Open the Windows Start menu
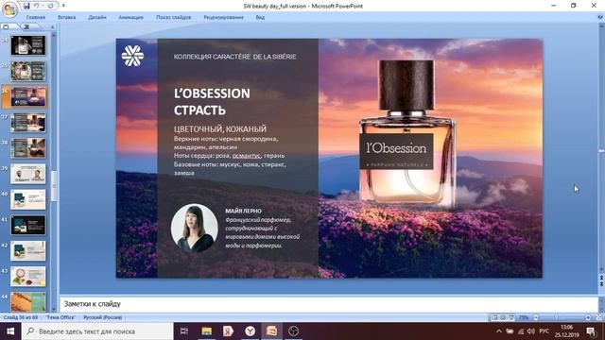Viewport: 605px width, 340px height. [10, 331]
